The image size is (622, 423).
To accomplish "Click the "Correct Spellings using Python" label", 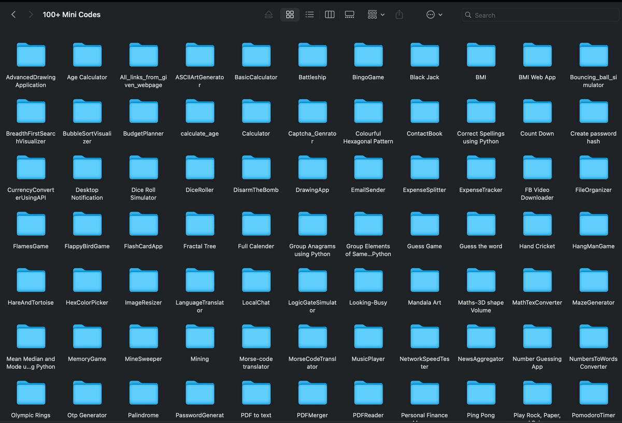I will tap(481, 137).
